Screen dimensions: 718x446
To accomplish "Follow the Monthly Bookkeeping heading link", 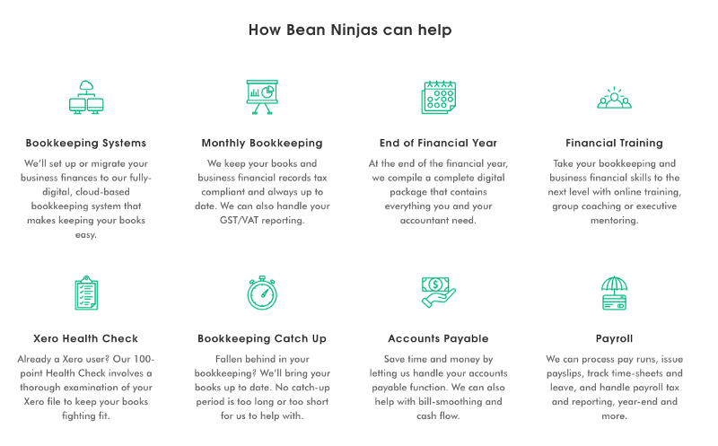I will pyautogui.click(x=262, y=143).
